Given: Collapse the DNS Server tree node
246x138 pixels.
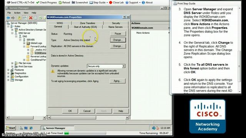Looking at the screenshot, I should pyautogui.click(x=12, y=33).
